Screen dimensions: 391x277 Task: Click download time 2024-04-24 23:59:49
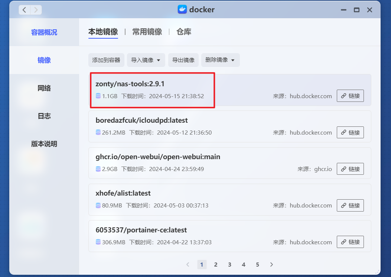pyautogui.click(x=176, y=169)
